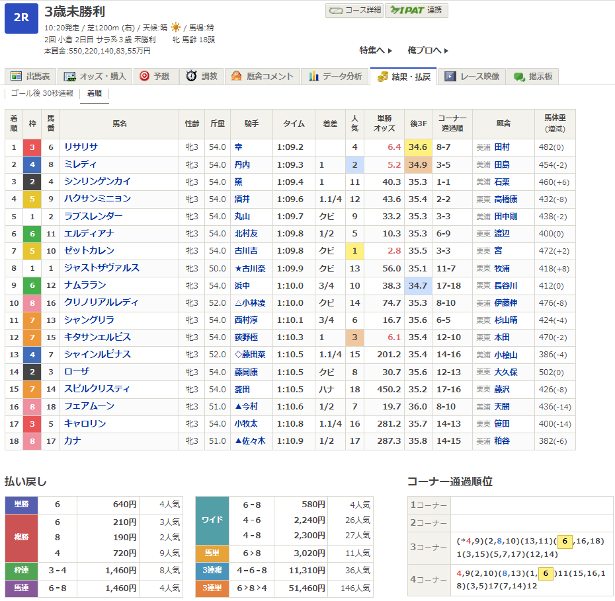The image size is (615, 601).
Task: Select the 着順 sub-tab
Action: (x=95, y=94)
